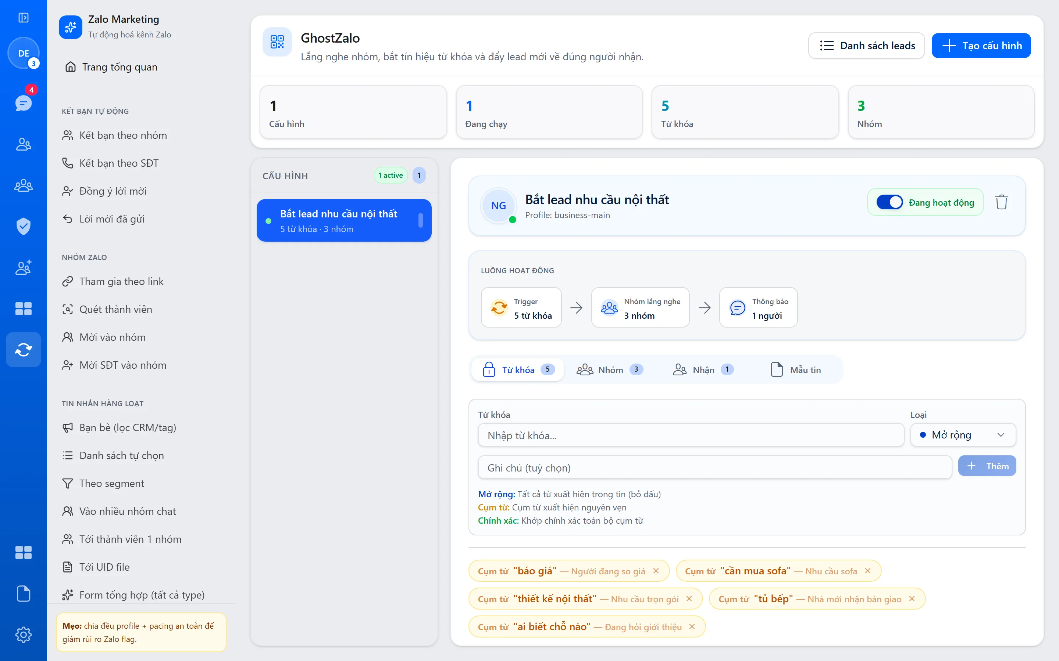Delete config using trash icon
1059x661 pixels.
(1001, 202)
